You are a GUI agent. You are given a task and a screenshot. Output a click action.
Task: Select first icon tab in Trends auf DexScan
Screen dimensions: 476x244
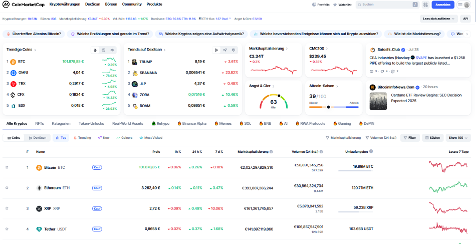coord(216,50)
